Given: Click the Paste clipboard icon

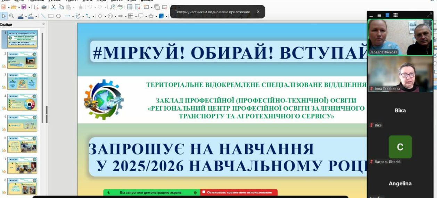Looking at the screenshot, I should coord(68,7).
